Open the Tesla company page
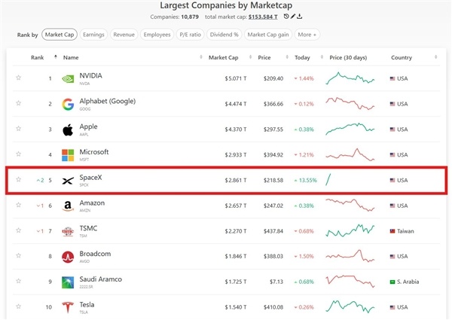Screen dimensions: 452x320 (x=87, y=304)
